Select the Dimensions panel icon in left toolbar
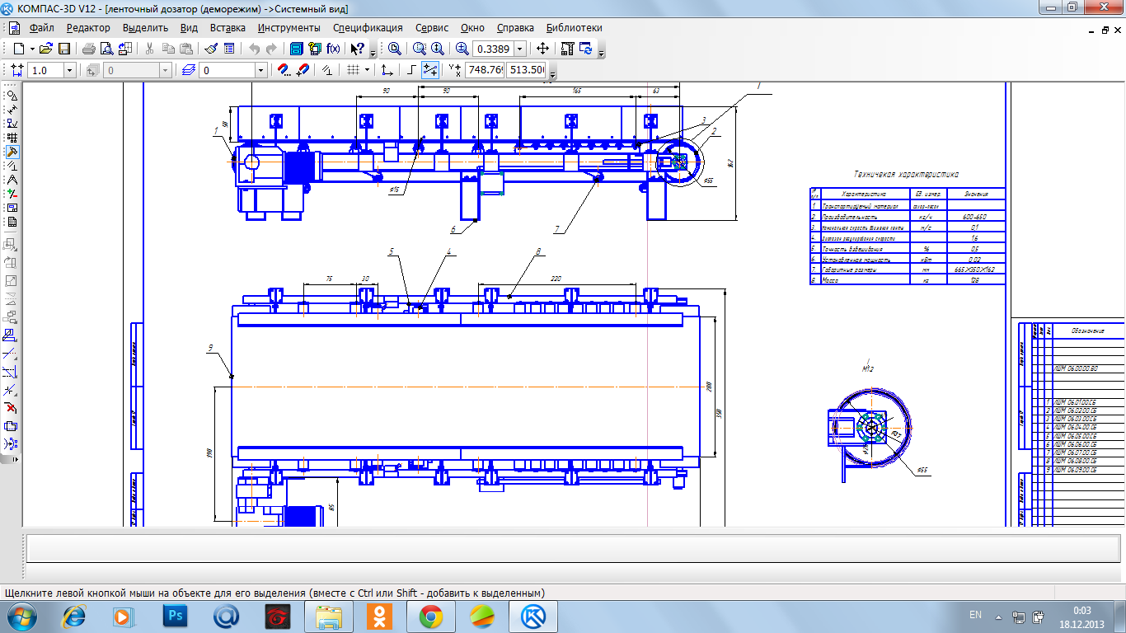Image resolution: width=1126 pixels, height=633 pixels. coord(12,110)
